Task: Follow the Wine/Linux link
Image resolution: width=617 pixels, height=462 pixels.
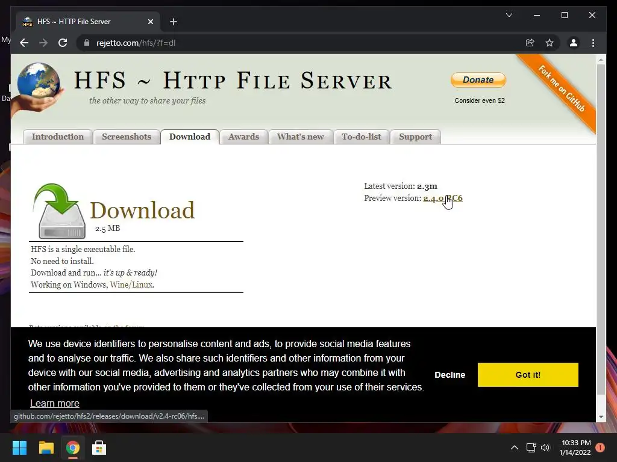Action: 131,285
